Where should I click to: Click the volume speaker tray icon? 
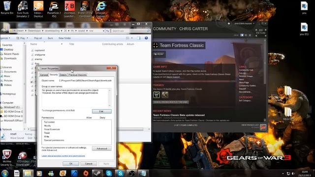pyautogui.click(x=293, y=174)
